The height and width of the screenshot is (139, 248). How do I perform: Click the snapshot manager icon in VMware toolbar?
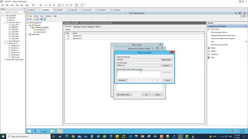point(54,5)
